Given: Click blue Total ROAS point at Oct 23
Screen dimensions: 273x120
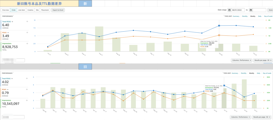Looking at the screenshot, I should tap(253, 27).
